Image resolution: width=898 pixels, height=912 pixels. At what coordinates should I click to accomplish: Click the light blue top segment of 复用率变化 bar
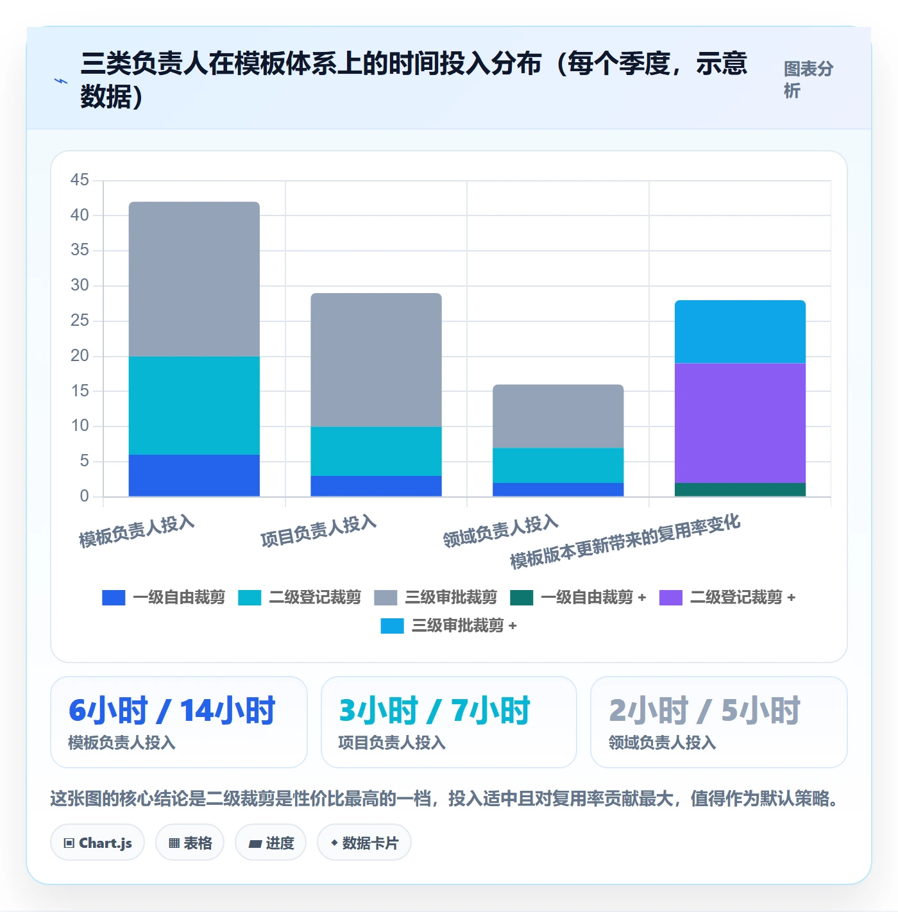pos(740,332)
